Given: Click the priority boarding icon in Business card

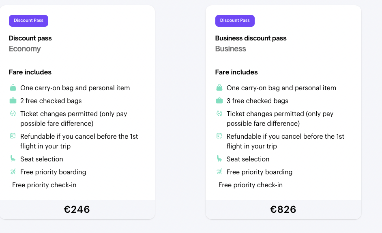Looking at the screenshot, I should (219, 172).
